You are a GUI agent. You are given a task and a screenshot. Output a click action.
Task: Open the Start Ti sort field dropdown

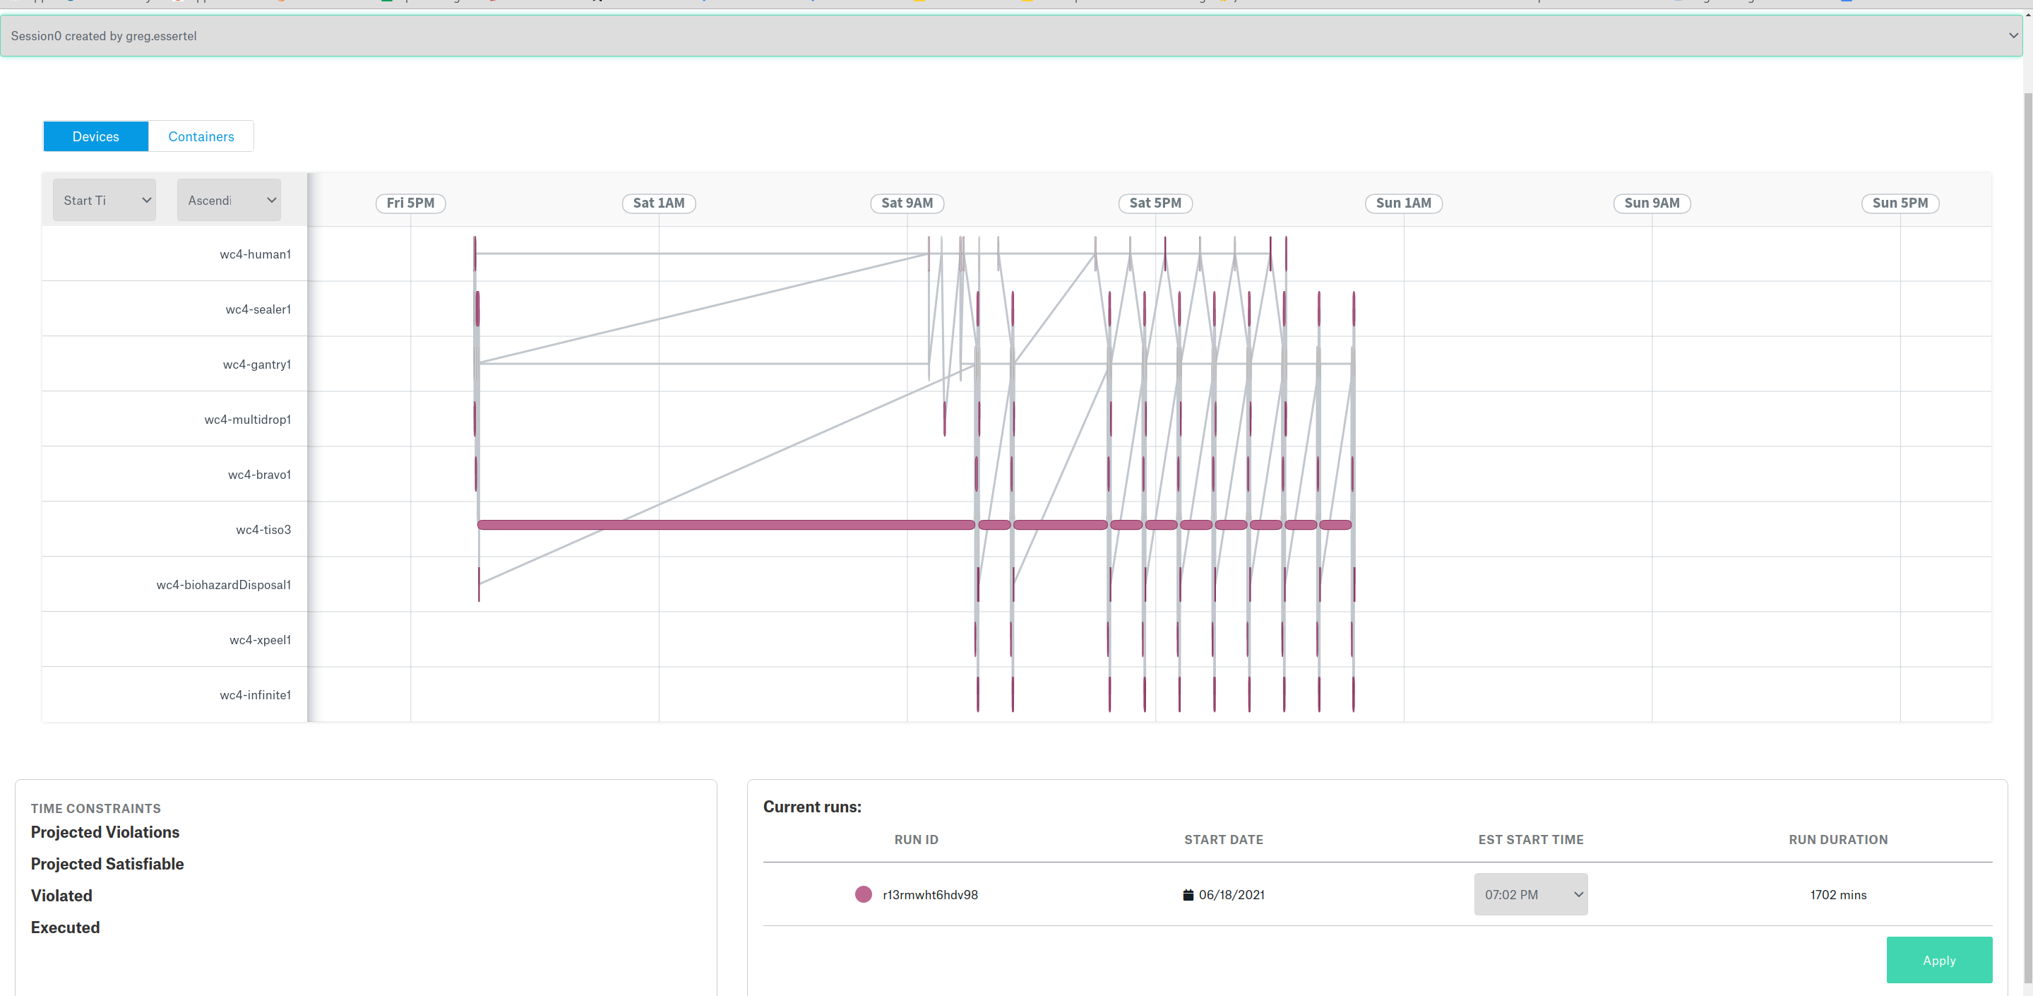click(105, 201)
